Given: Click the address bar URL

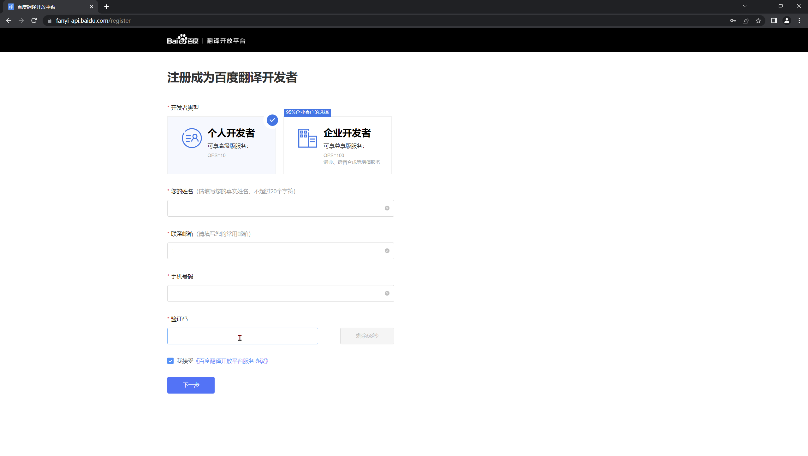Looking at the screenshot, I should tap(93, 20).
